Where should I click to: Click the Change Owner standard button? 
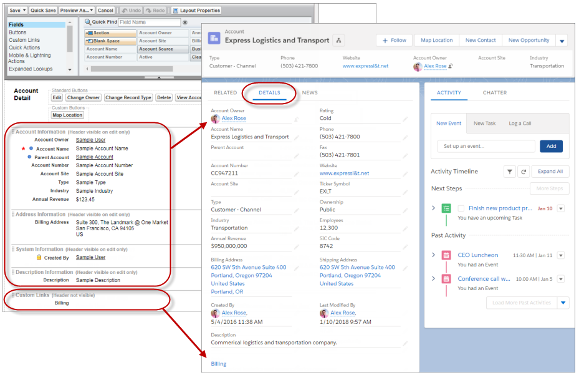pos(84,97)
